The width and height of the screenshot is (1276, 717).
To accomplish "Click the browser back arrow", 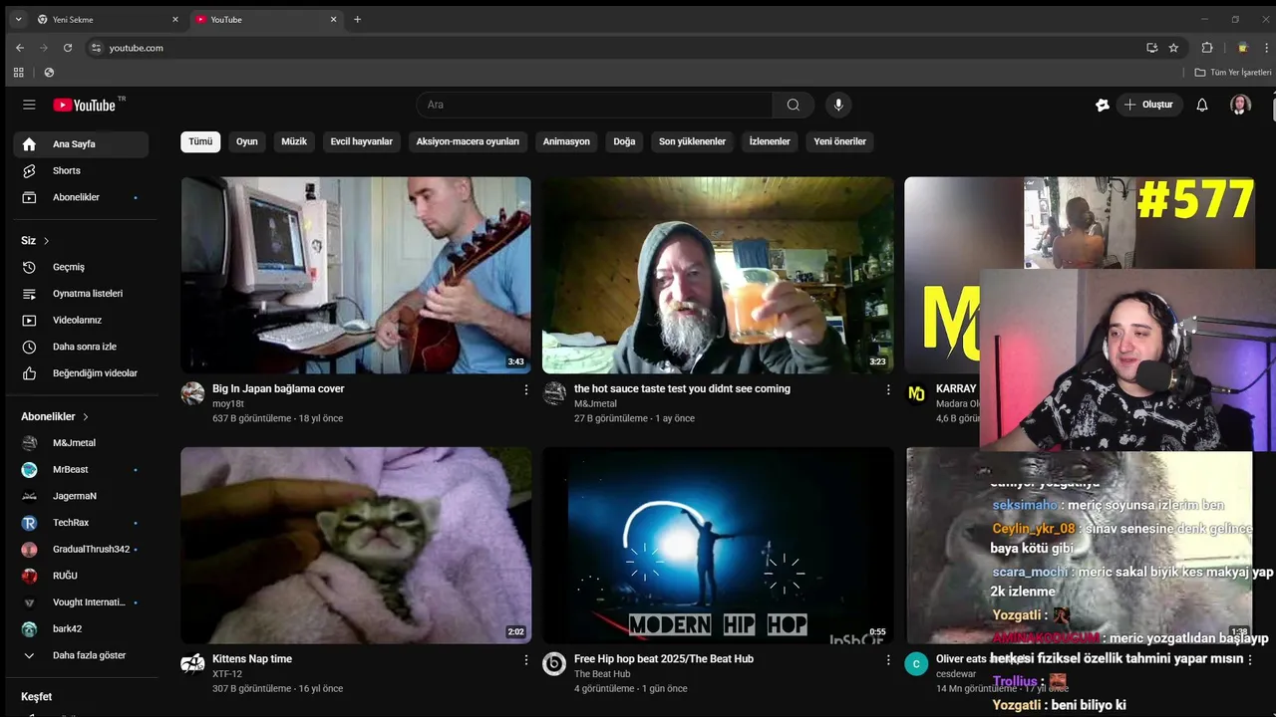I will pos(19,48).
